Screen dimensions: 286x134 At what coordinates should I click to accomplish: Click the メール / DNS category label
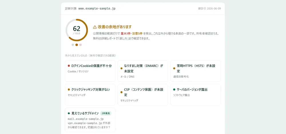127,77
